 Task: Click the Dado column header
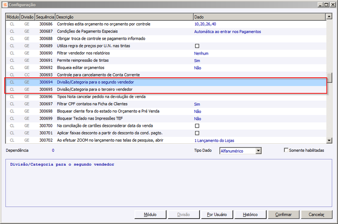click(259, 17)
